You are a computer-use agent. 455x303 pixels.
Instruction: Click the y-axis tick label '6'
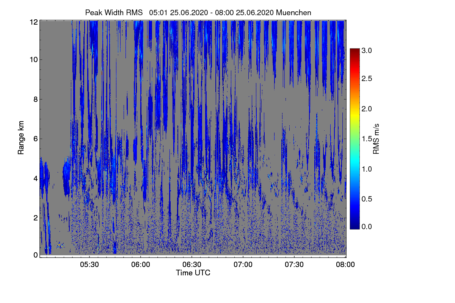click(x=35, y=139)
